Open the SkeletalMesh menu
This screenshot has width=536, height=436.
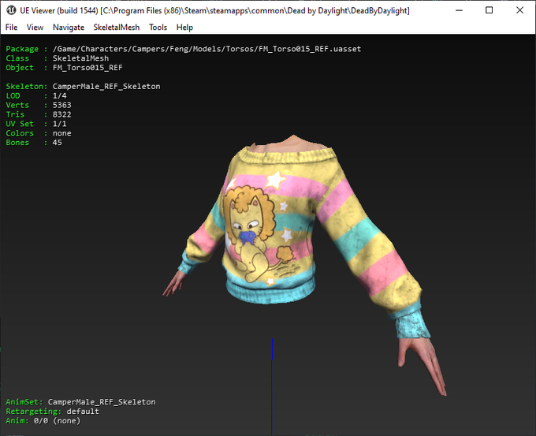pyautogui.click(x=117, y=28)
